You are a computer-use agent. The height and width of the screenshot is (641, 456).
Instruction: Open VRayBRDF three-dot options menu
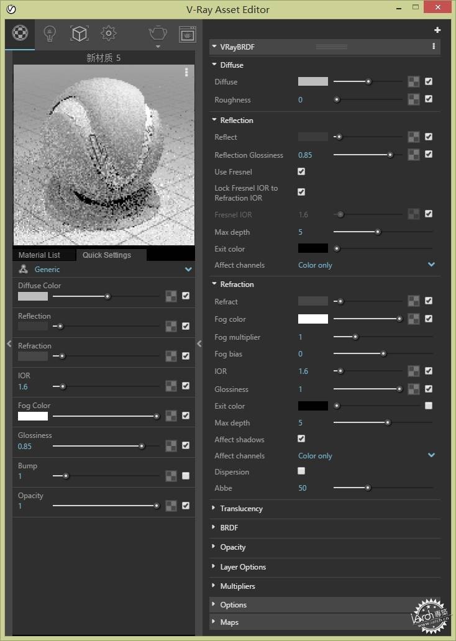[434, 46]
